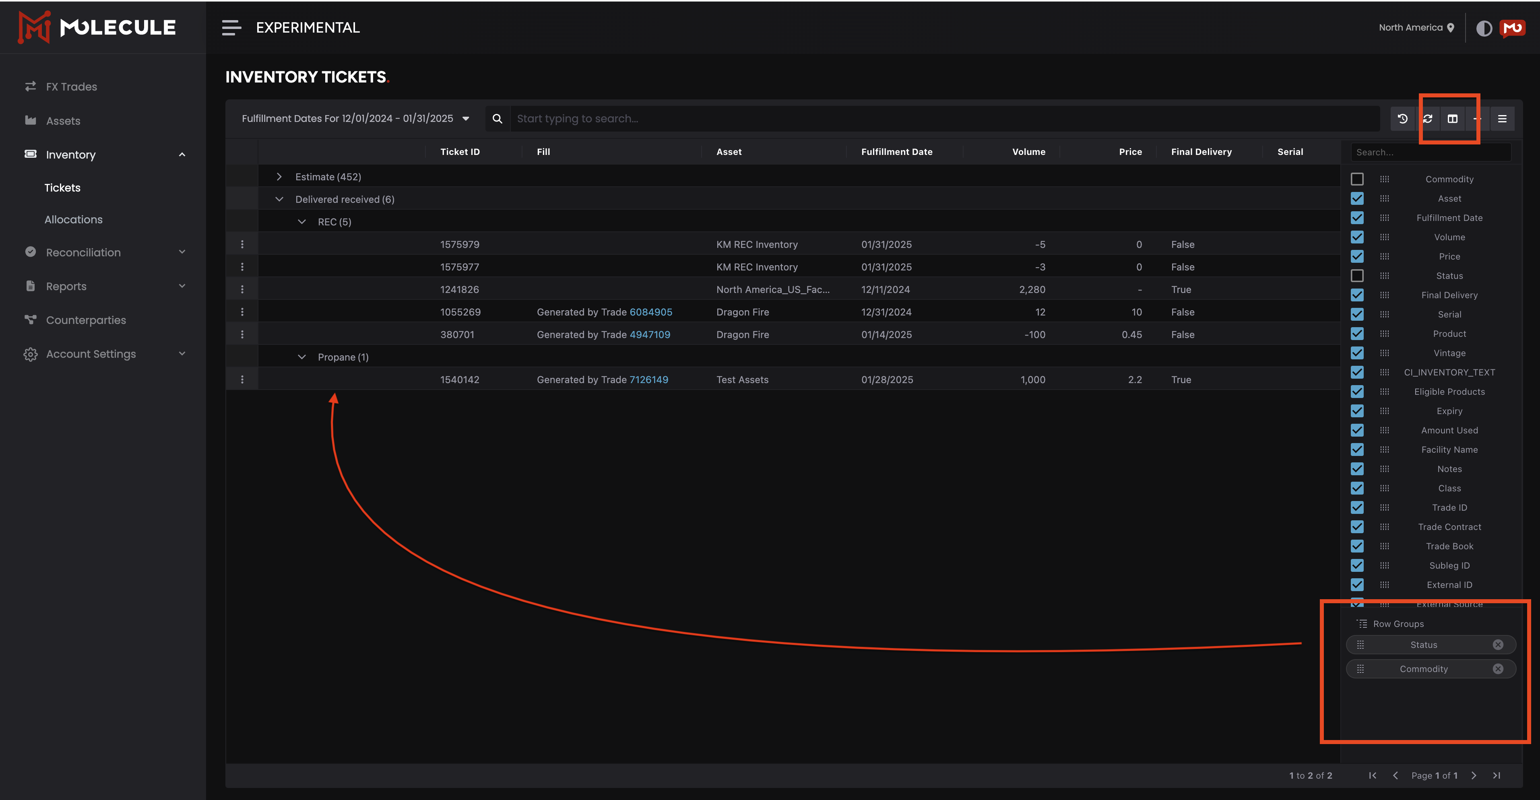Collapse the Delivered received (6) group
The height and width of the screenshot is (800, 1540).
click(x=279, y=199)
